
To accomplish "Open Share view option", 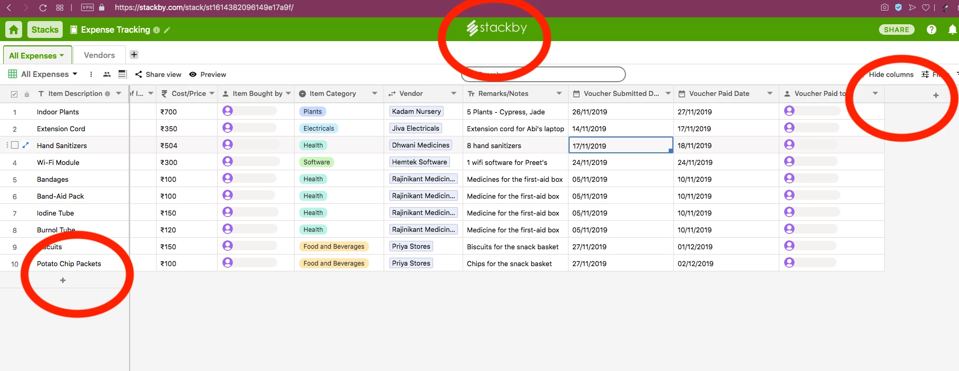I will point(158,74).
